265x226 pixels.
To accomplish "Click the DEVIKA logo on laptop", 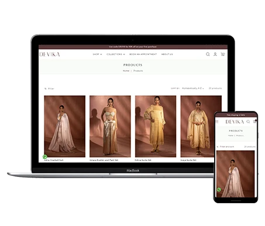I will 50,54.
